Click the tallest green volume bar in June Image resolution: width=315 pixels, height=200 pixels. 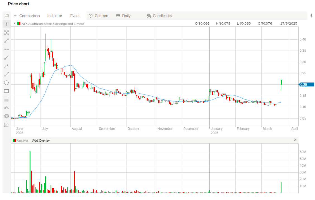(30, 172)
